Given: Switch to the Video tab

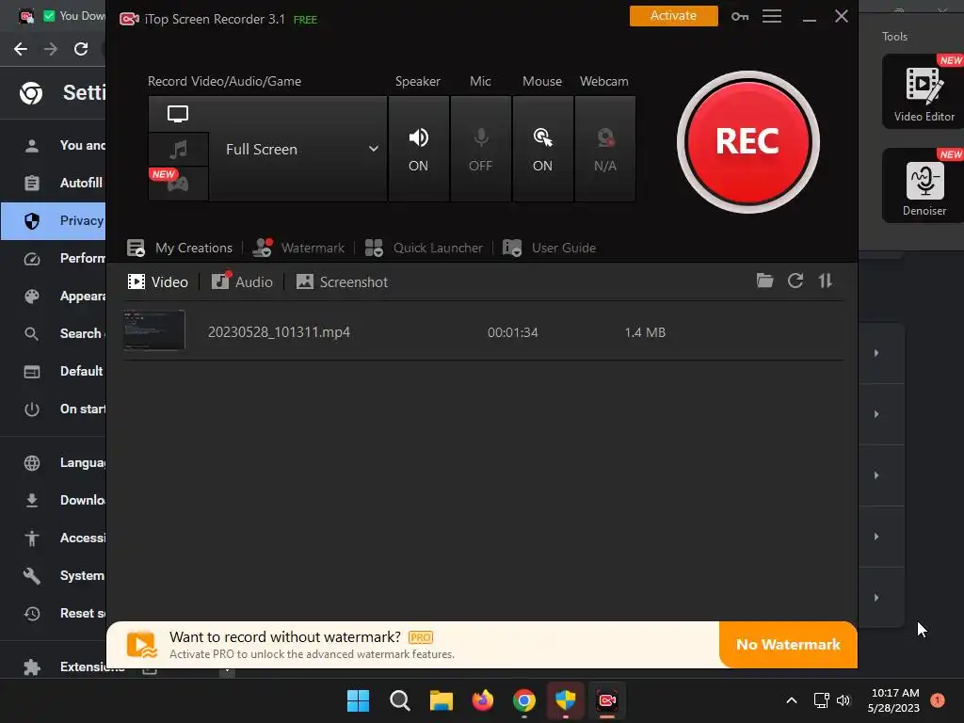Looking at the screenshot, I should tap(157, 282).
